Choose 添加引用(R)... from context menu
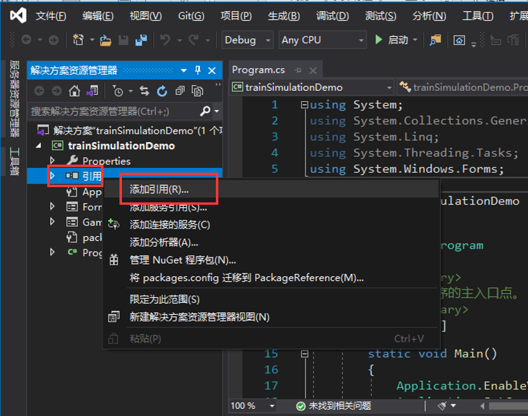This screenshot has width=528, height=416. (271, 190)
